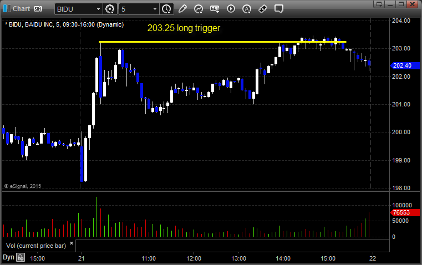This screenshot has width=422, height=265.
Task: Click the Chart title text in toolbar
Action: tap(21, 9)
